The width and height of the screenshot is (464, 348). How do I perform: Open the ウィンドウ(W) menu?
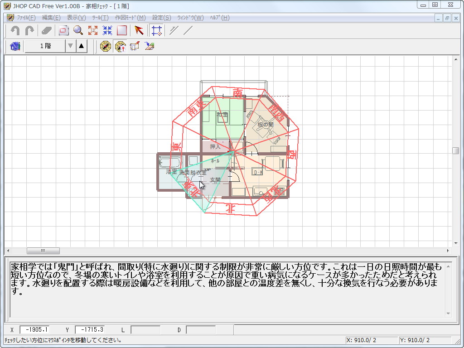pos(191,18)
